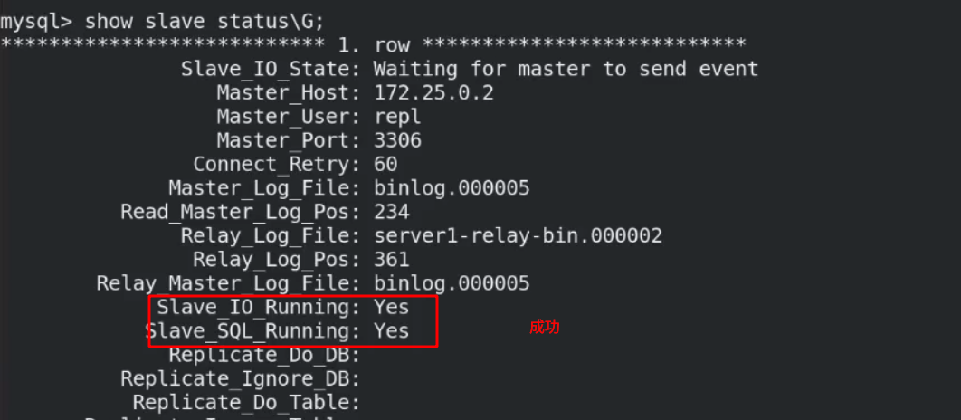
Task: Click Connect_Retry value 60
Action: click(385, 165)
